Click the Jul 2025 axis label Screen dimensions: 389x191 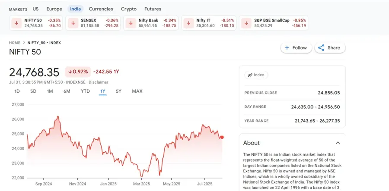(205, 184)
